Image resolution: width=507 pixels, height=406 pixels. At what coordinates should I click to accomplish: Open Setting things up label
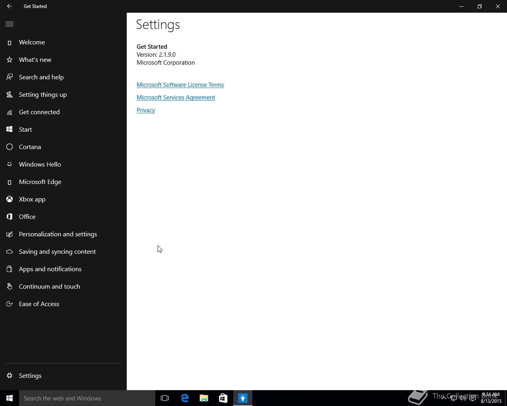(43, 95)
